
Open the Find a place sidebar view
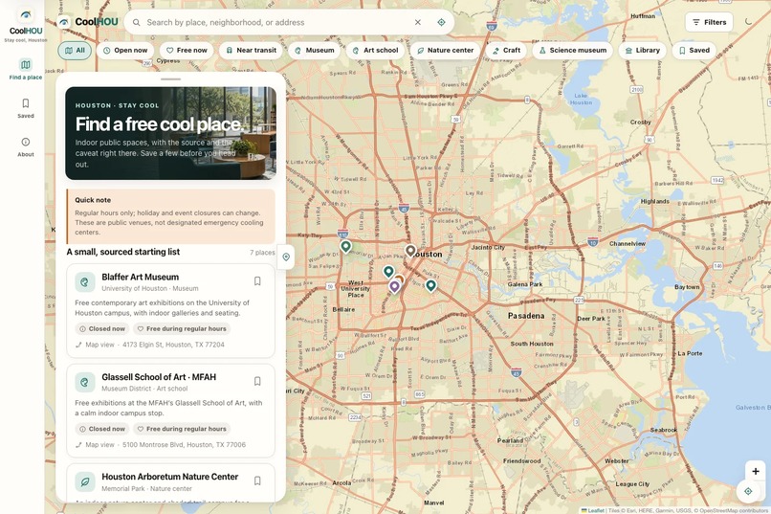click(x=26, y=69)
